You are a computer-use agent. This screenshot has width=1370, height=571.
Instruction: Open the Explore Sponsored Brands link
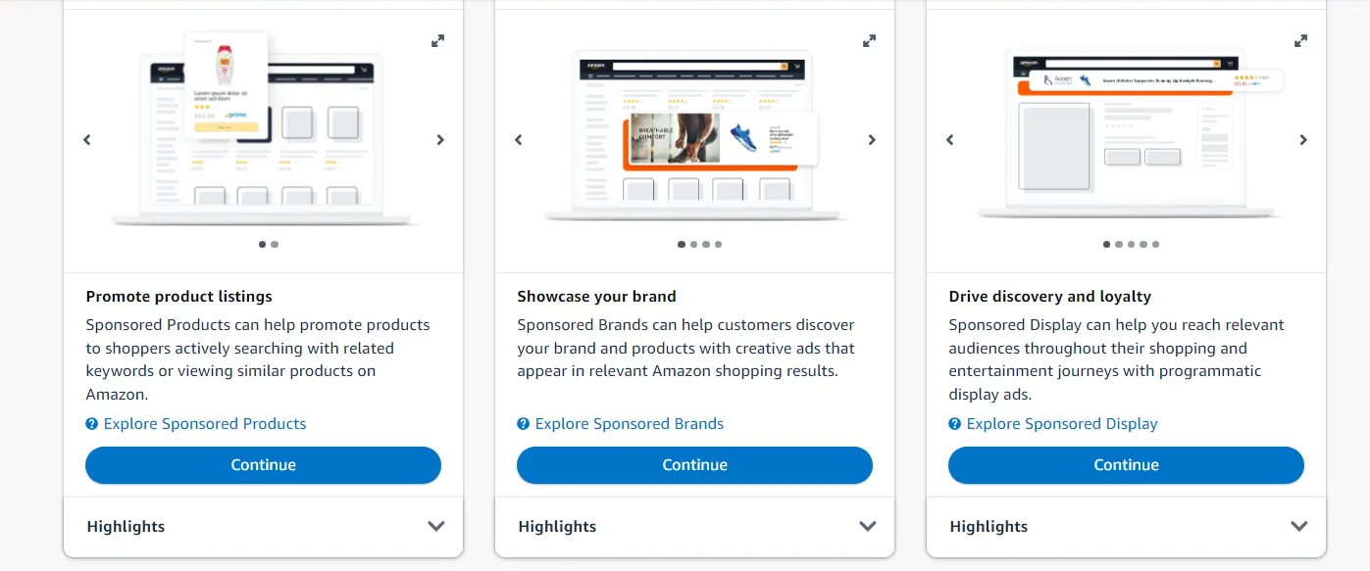point(630,423)
